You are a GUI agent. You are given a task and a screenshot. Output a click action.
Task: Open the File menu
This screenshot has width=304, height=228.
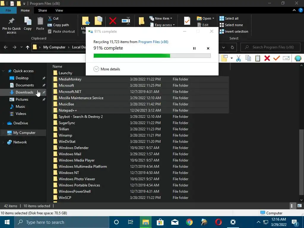8,10
